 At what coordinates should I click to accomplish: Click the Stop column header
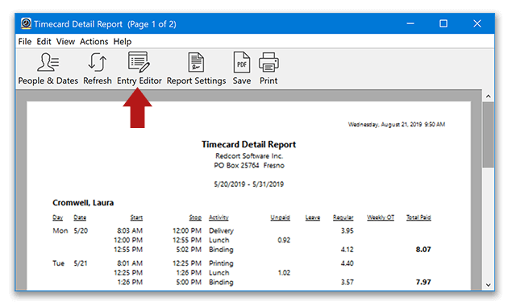click(x=195, y=217)
